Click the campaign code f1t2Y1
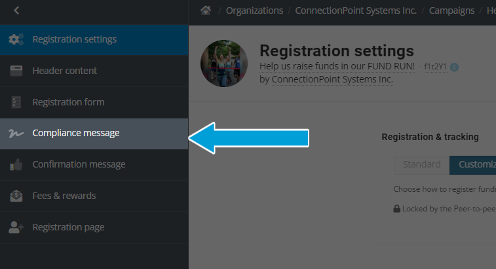 point(435,67)
